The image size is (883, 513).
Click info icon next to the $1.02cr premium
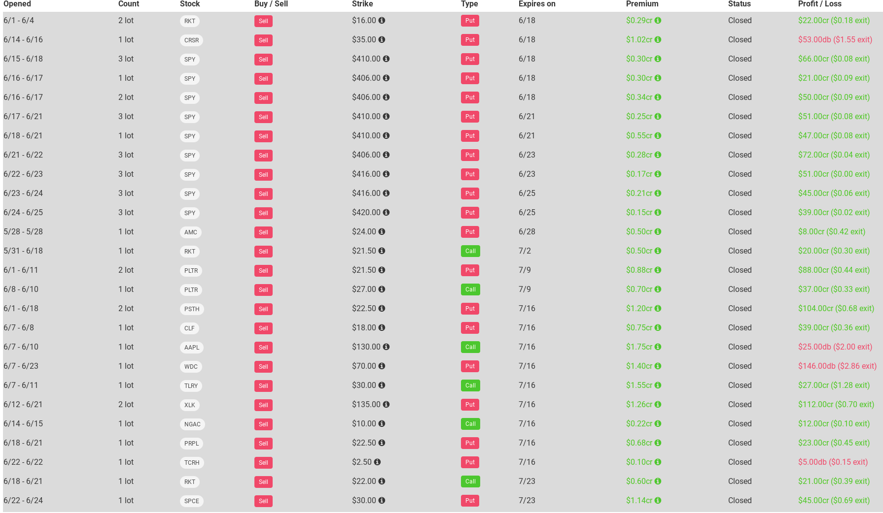[658, 40]
